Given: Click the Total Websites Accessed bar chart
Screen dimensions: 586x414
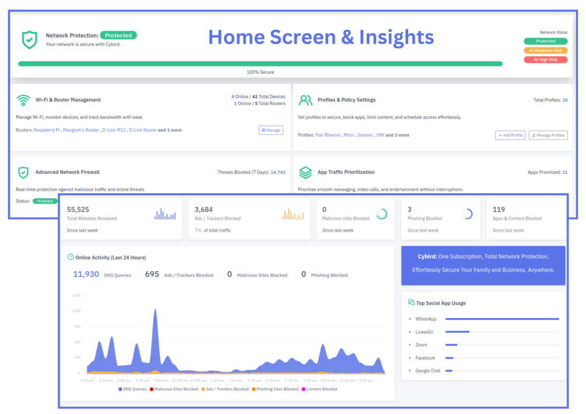Looking at the screenshot, I should click(165, 214).
